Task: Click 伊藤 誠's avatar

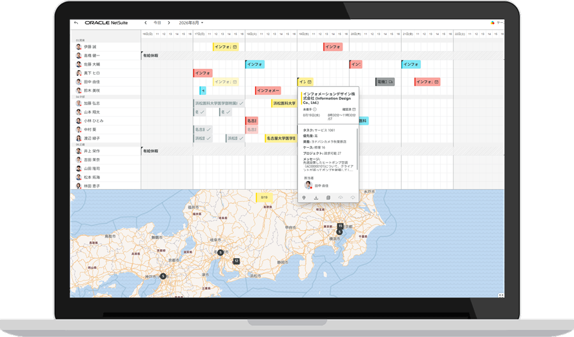Action: 78,47
